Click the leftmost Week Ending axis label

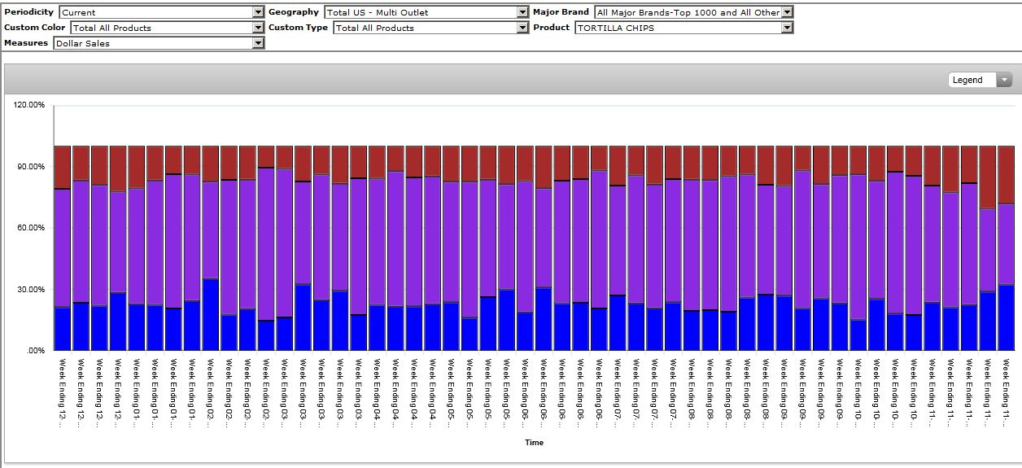[x=62, y=391]
